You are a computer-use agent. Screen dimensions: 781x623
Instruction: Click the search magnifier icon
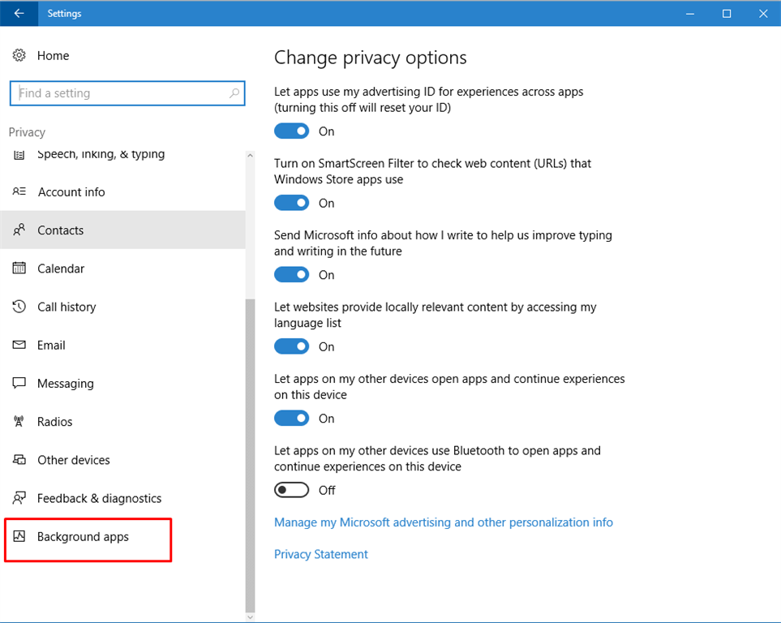[x=234, y=93]
